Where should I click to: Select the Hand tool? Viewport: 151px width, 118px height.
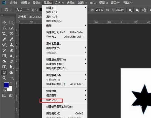(x=11, y=72)
